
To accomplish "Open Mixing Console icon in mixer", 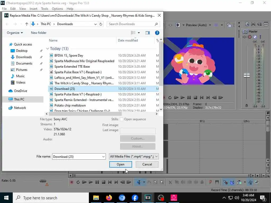I will click(266, 24).
